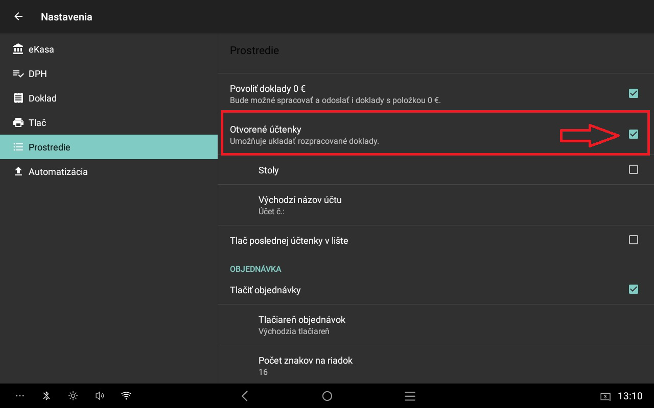Tap the back arrow next to Nastavenia
Viewport: 654px width, 408px height.
click(x=18, y=16)
